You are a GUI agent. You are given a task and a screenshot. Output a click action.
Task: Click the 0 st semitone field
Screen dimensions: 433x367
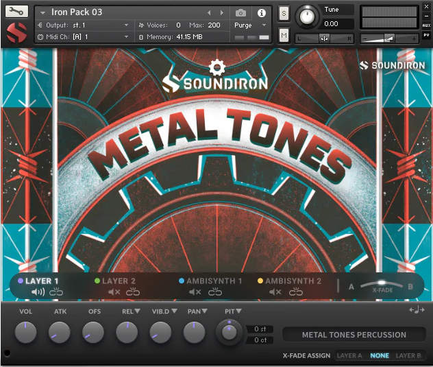[x=260, y=329]
